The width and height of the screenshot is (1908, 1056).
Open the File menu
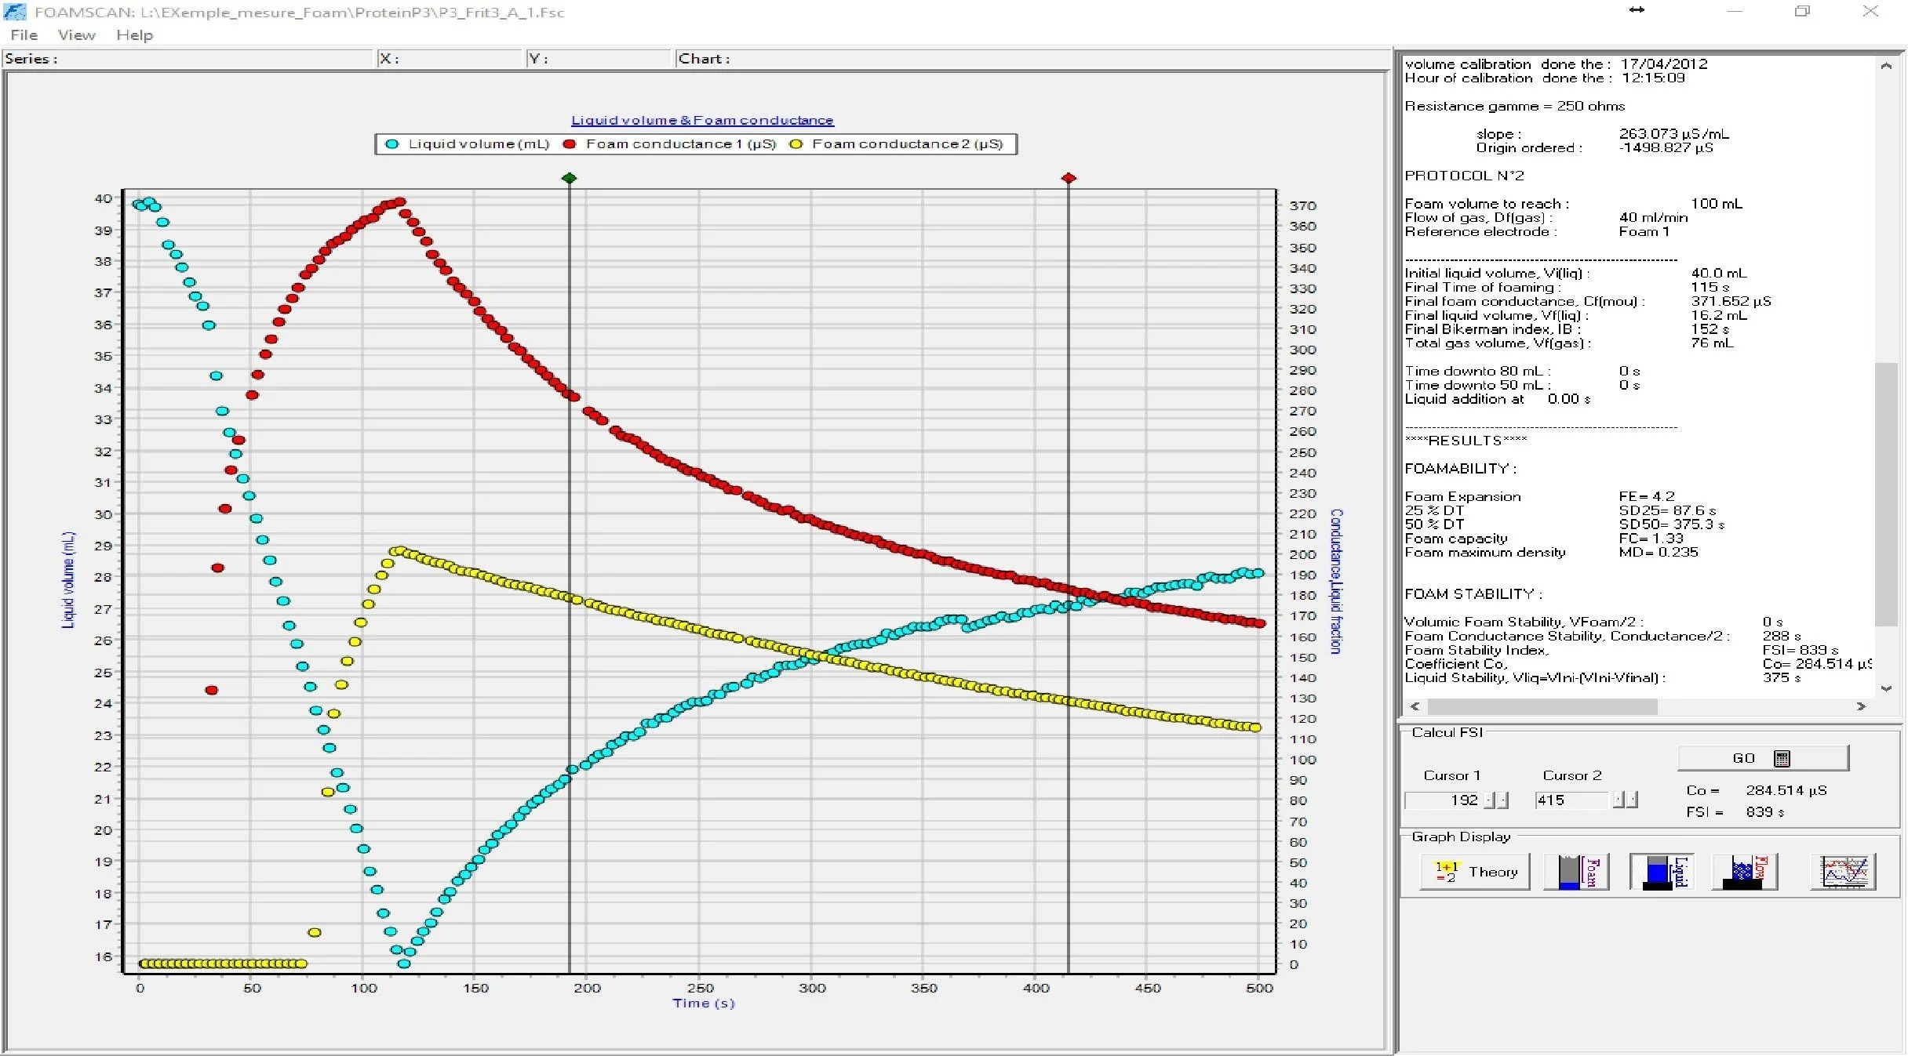[24, 35]
